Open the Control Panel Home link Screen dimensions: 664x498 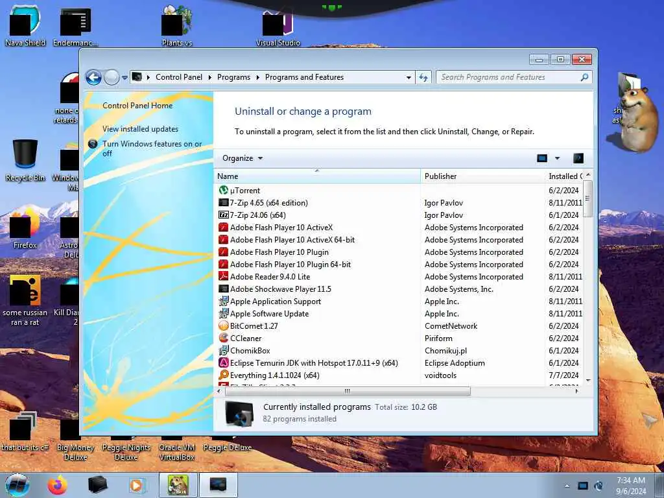(137, 106)
